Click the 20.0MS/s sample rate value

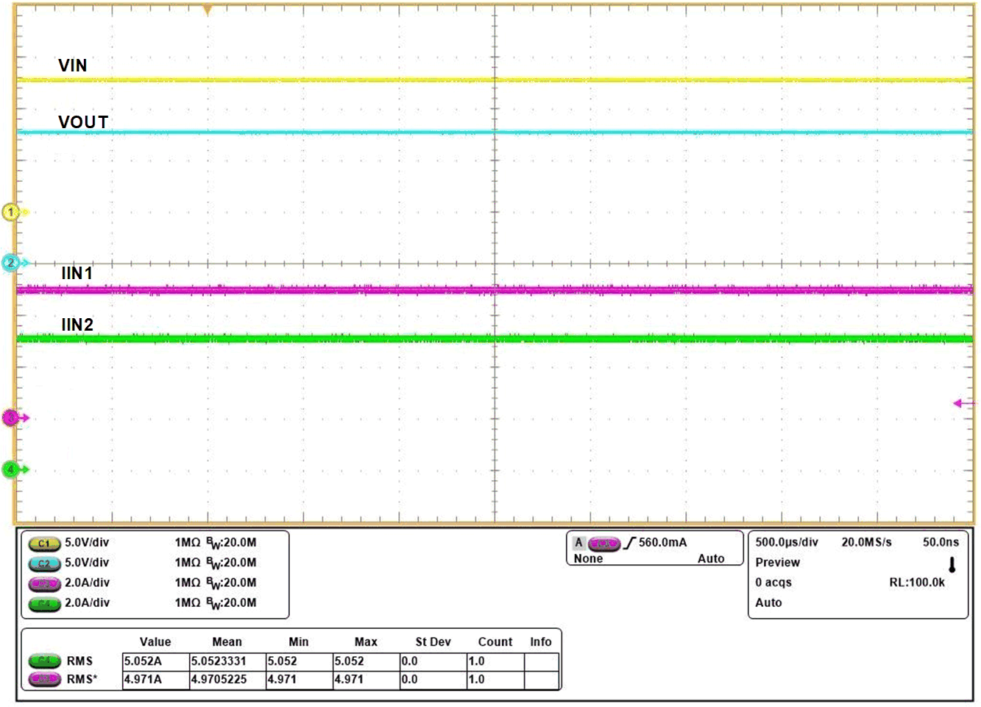tap(866, 543)
